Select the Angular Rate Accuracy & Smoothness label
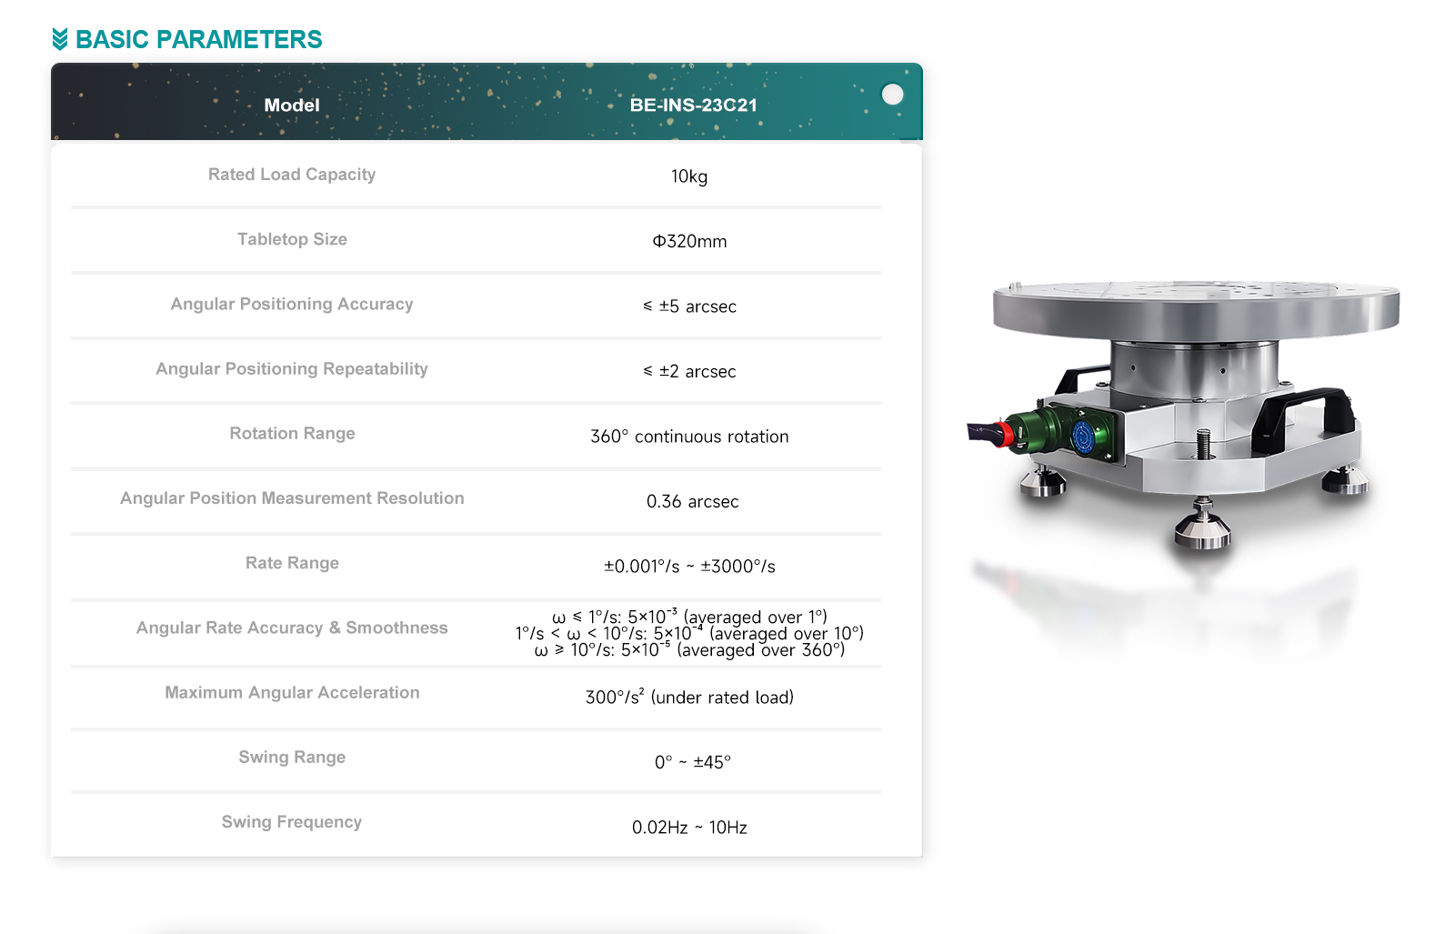 tap(292, 628)
